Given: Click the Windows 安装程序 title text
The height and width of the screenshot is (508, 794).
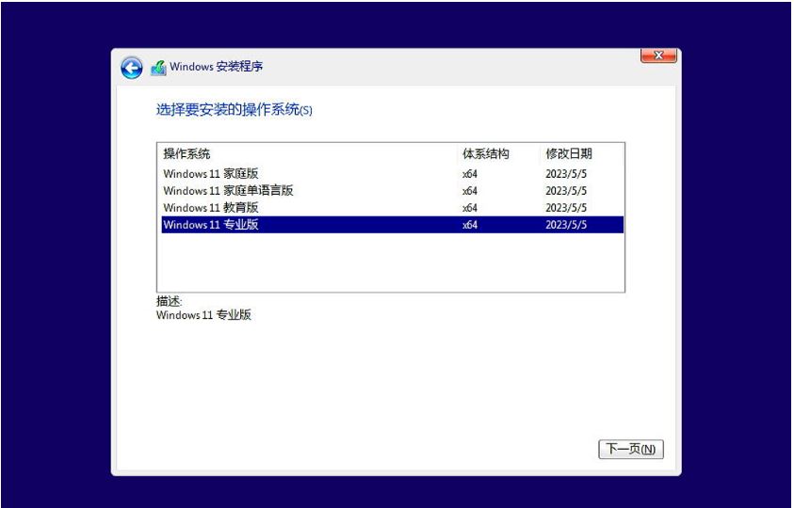Looking at the screenshot, I should pos(217,68).
